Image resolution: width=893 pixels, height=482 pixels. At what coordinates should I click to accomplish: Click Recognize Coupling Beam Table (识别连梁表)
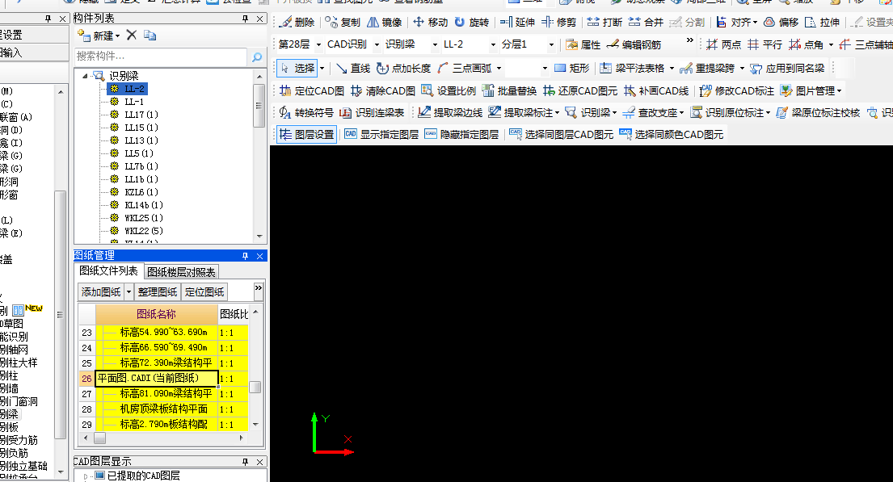coord(372,113)
